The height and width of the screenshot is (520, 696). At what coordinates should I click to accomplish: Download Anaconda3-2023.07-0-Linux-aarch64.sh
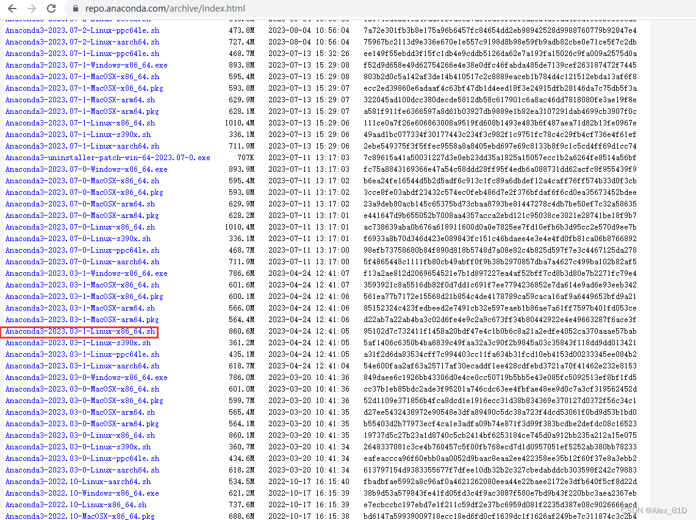(82, 262)
